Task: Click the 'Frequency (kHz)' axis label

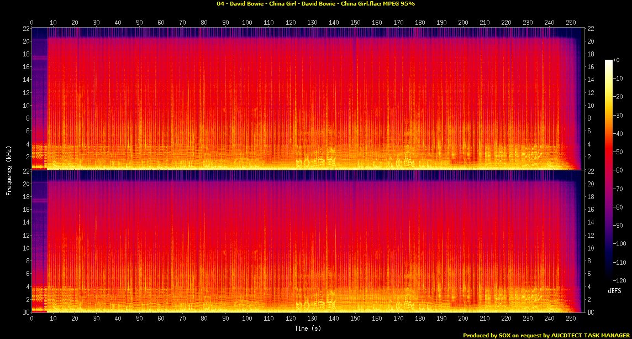Action: click(9, 169)
